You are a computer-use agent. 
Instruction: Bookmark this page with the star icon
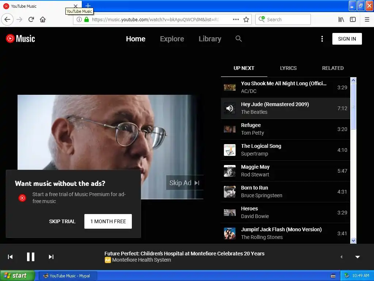click(x=246, y=19)
